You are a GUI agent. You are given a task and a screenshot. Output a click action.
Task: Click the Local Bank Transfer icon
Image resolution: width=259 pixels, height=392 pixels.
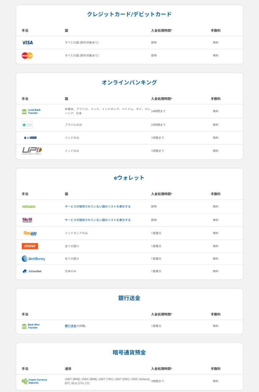click(31, 111)
